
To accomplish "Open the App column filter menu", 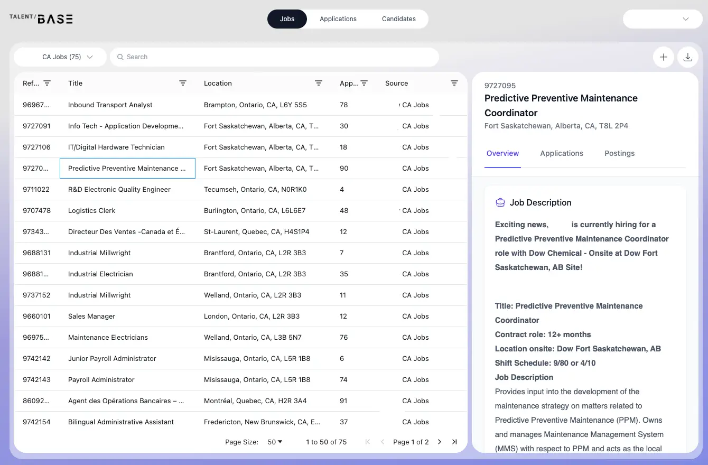I will point(364,83).
